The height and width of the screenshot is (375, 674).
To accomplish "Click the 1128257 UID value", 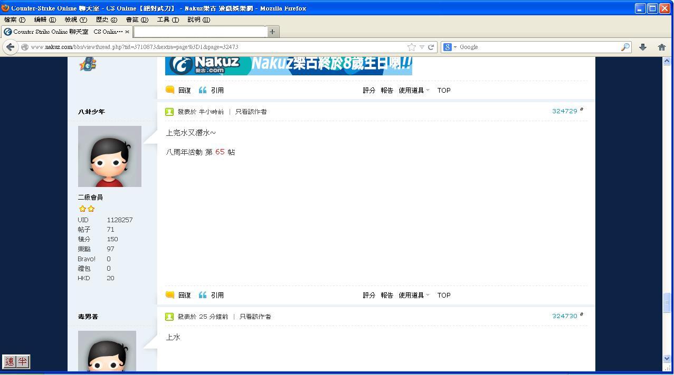I will tap(120, 220).
